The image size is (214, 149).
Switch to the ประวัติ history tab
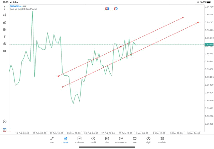coord(93,140)
